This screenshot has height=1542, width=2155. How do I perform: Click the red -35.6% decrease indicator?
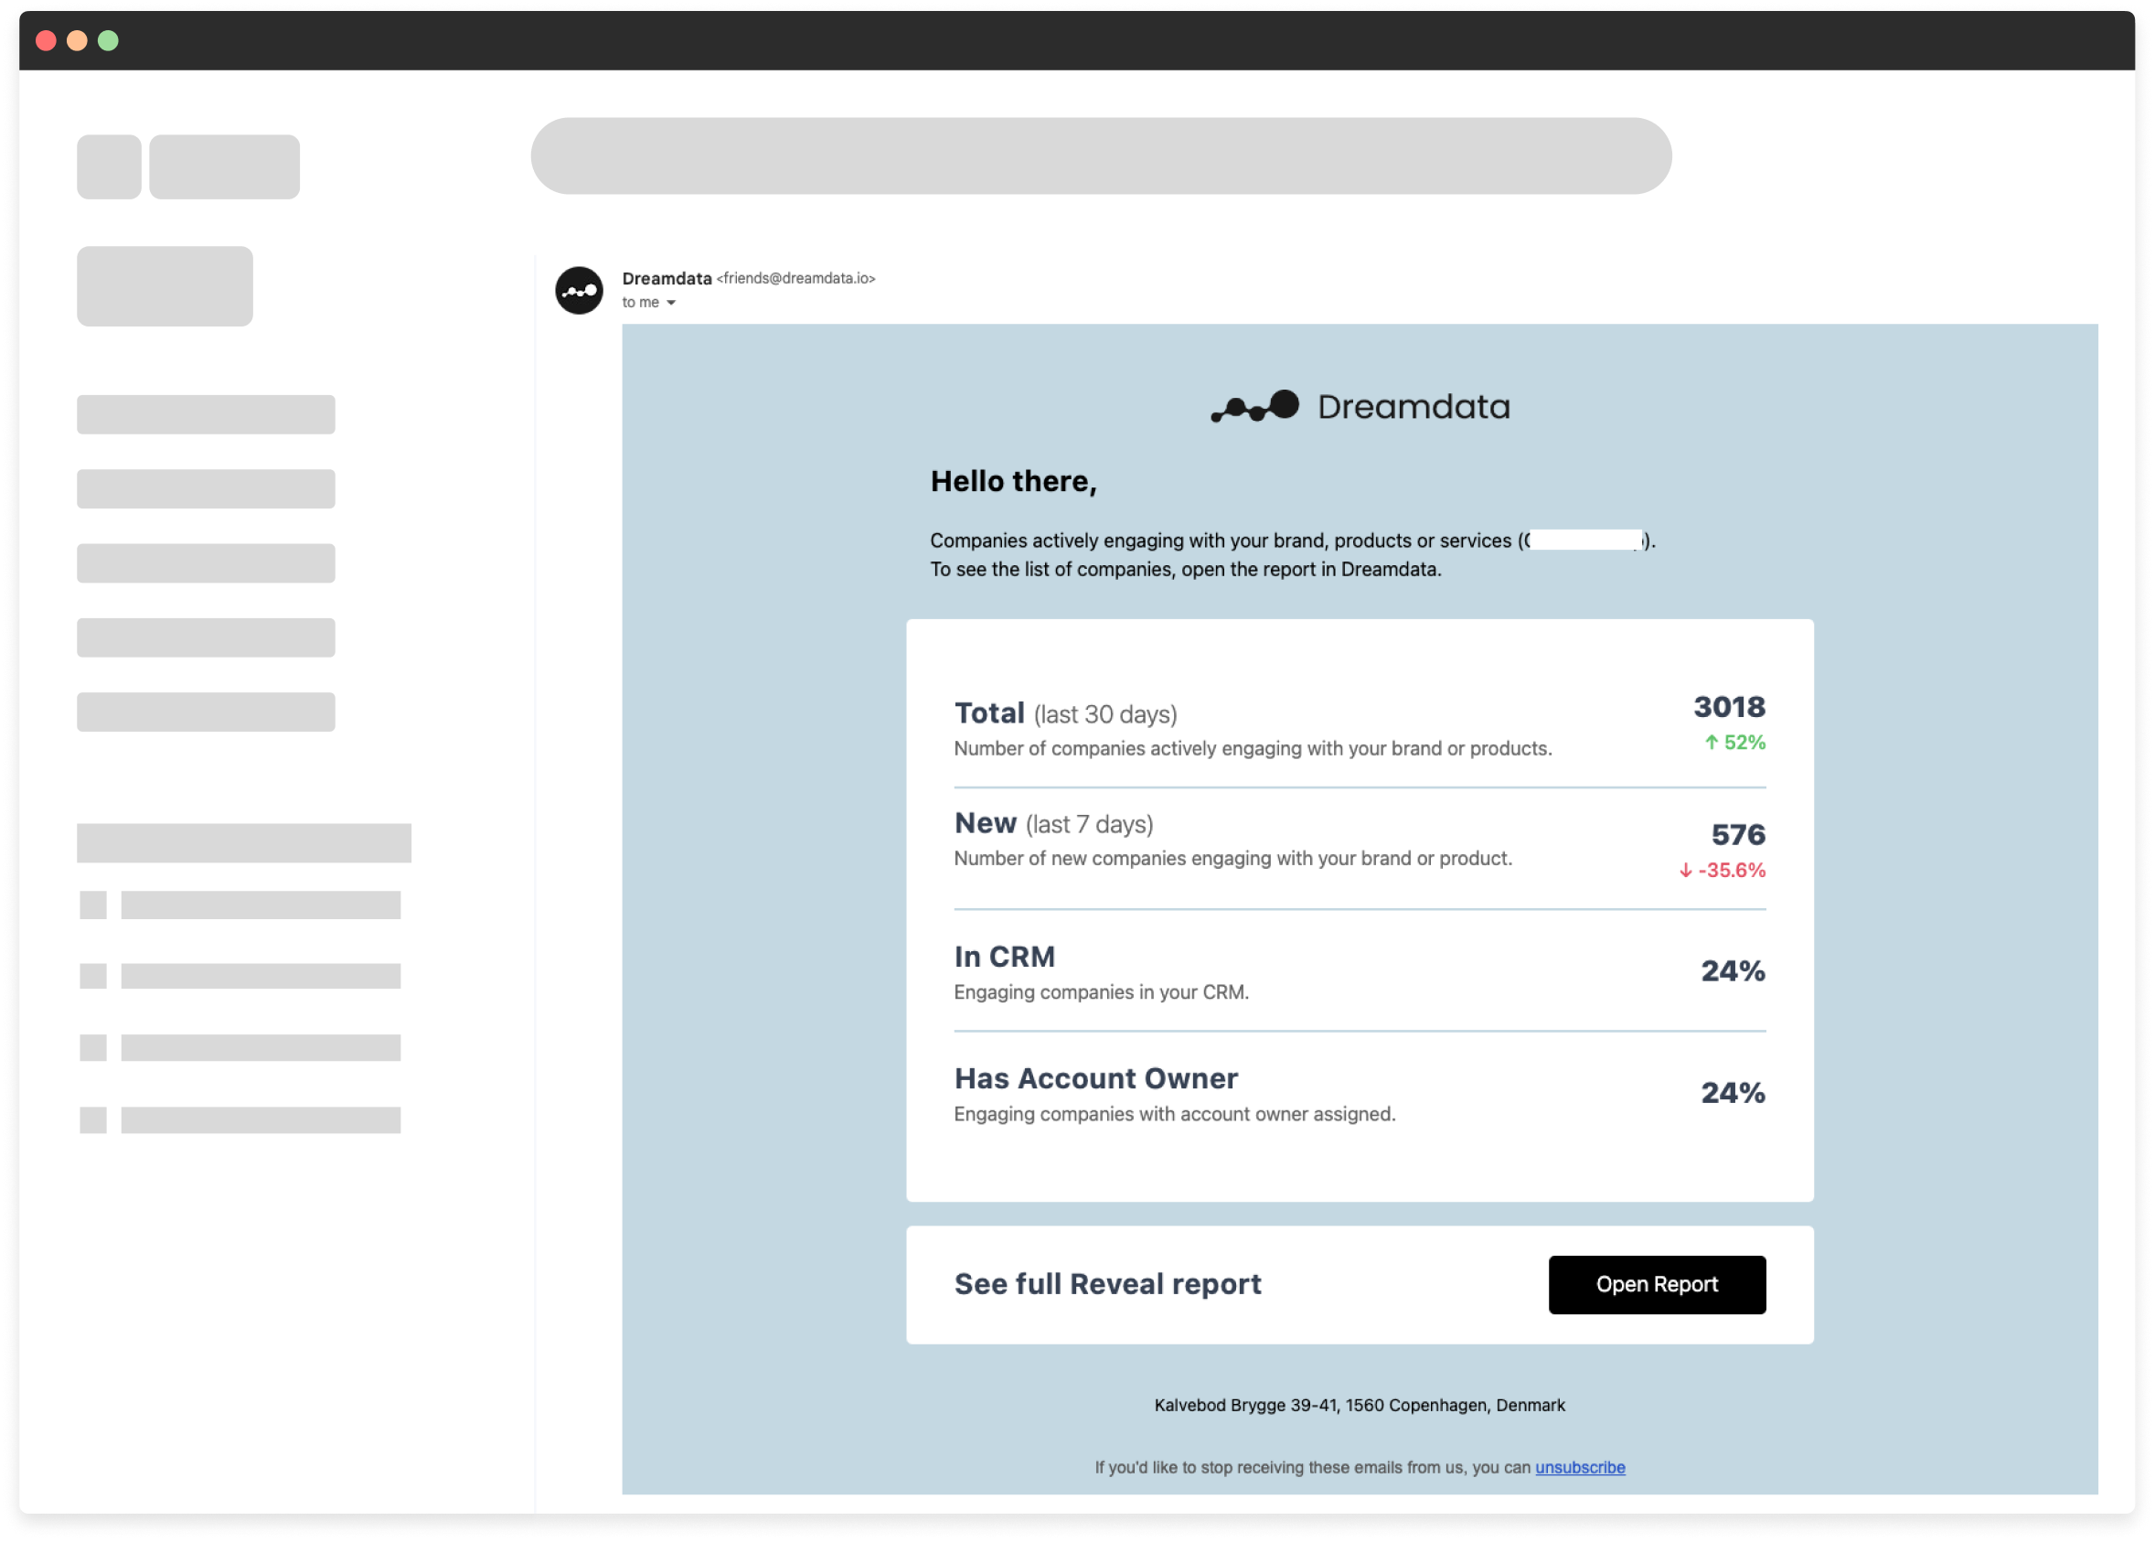(1723, 870)
